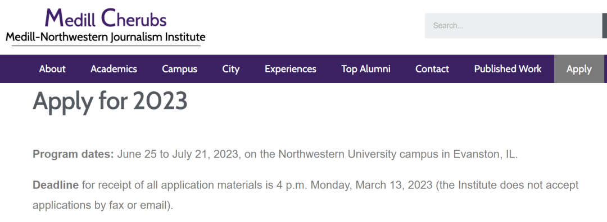The width and height of the screenshot is (607, 222).
Task: Click the Medill-Northwestern Journalism Institute subtitle
Action: 106,38
